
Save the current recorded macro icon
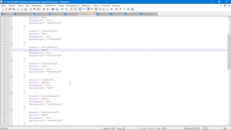click(132, 9)
